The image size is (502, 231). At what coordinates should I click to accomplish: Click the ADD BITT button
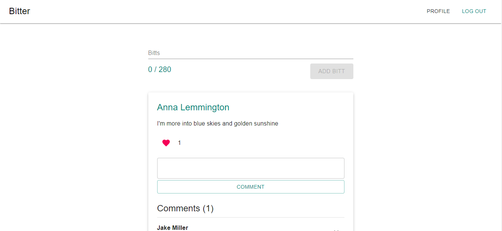point(331,71)
